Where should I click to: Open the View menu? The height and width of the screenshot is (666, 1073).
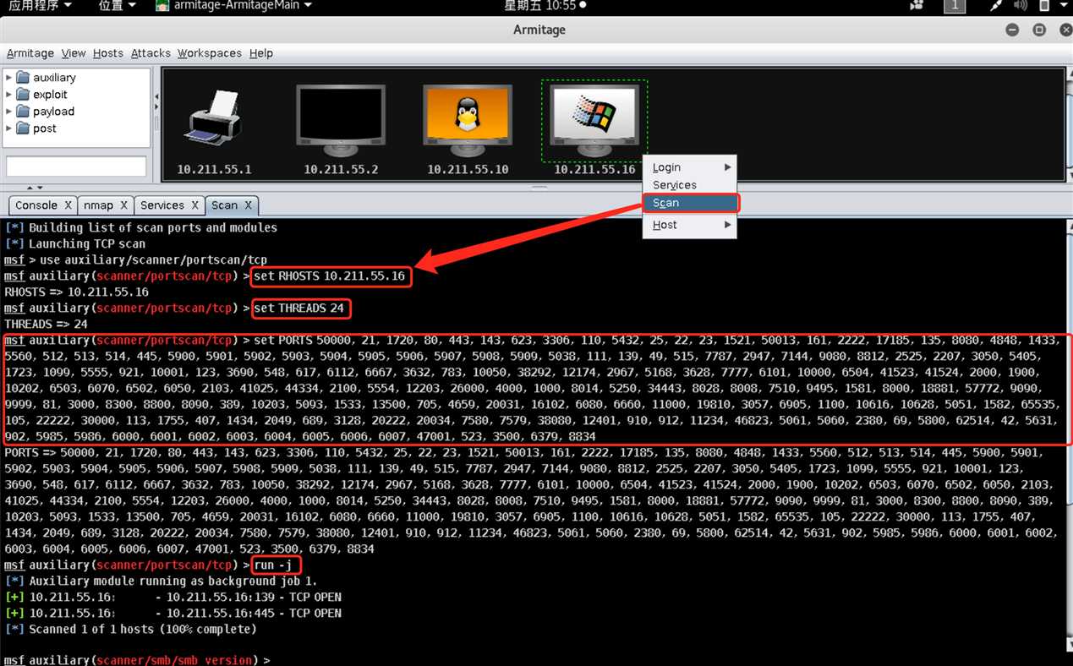(74, 53)
